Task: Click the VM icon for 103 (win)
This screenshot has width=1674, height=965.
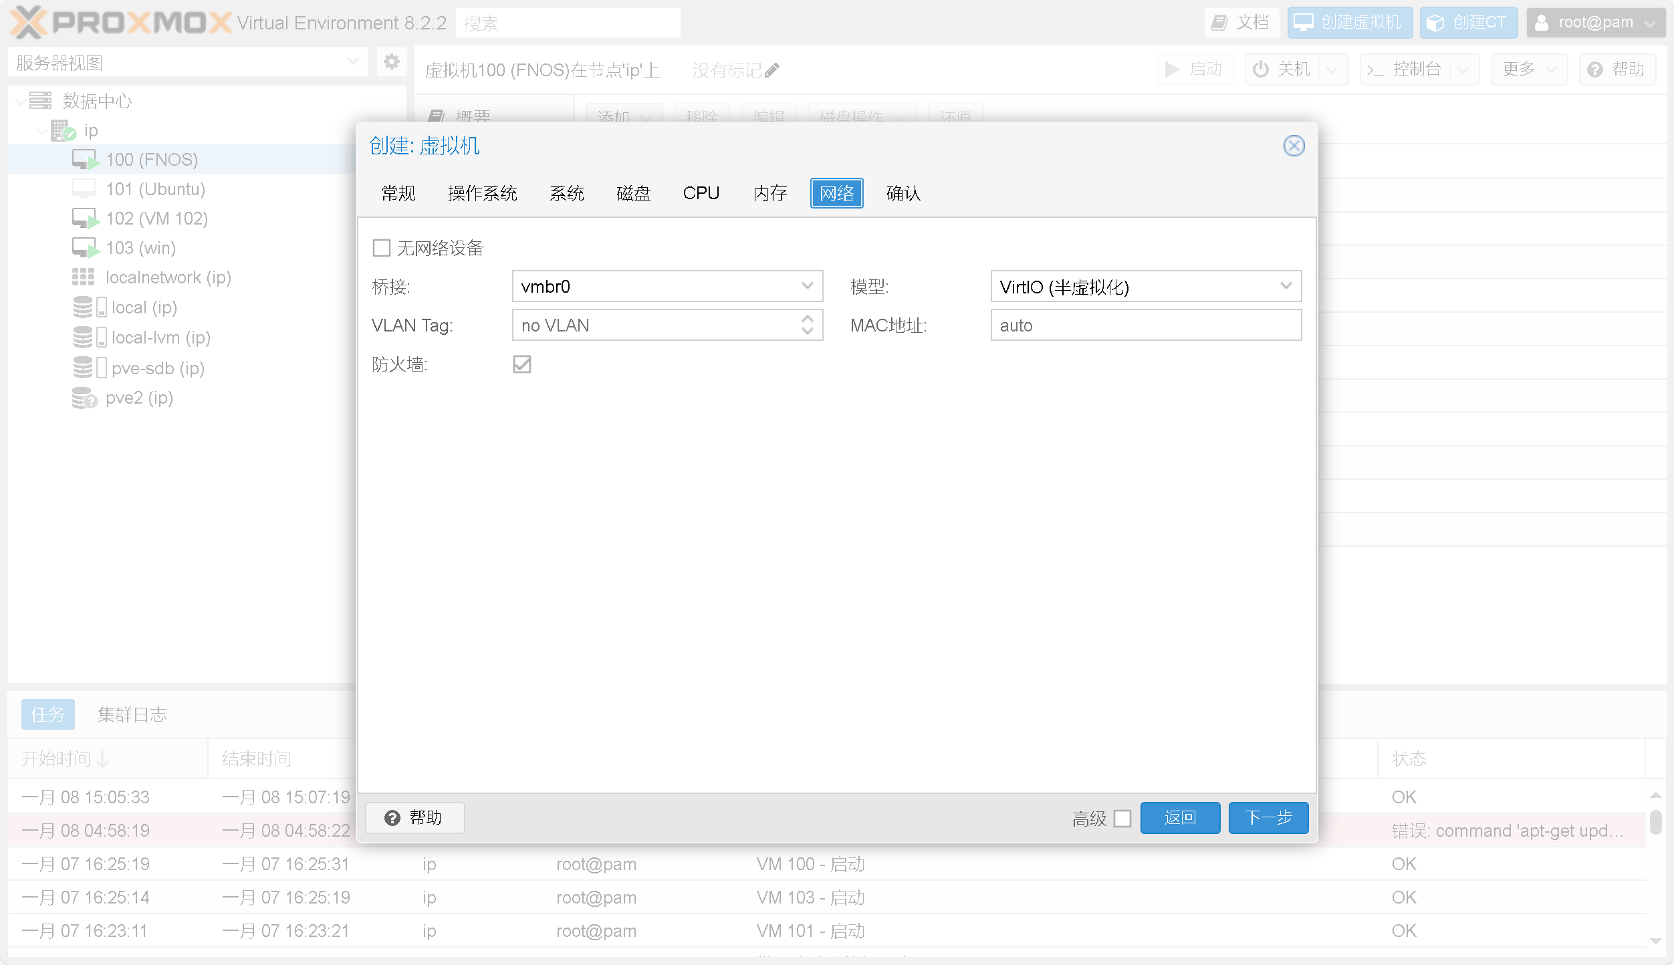Action: (86, 248)
